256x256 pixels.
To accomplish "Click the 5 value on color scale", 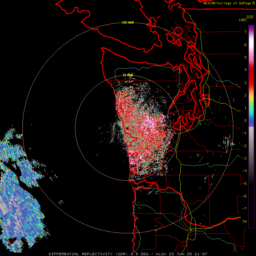I will click(x=245, y=57).
